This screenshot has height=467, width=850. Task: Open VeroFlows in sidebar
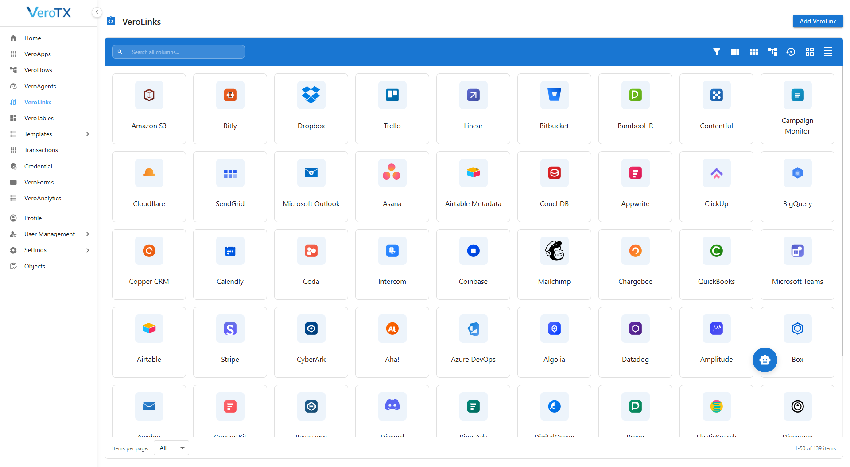(x=49, y=70)
